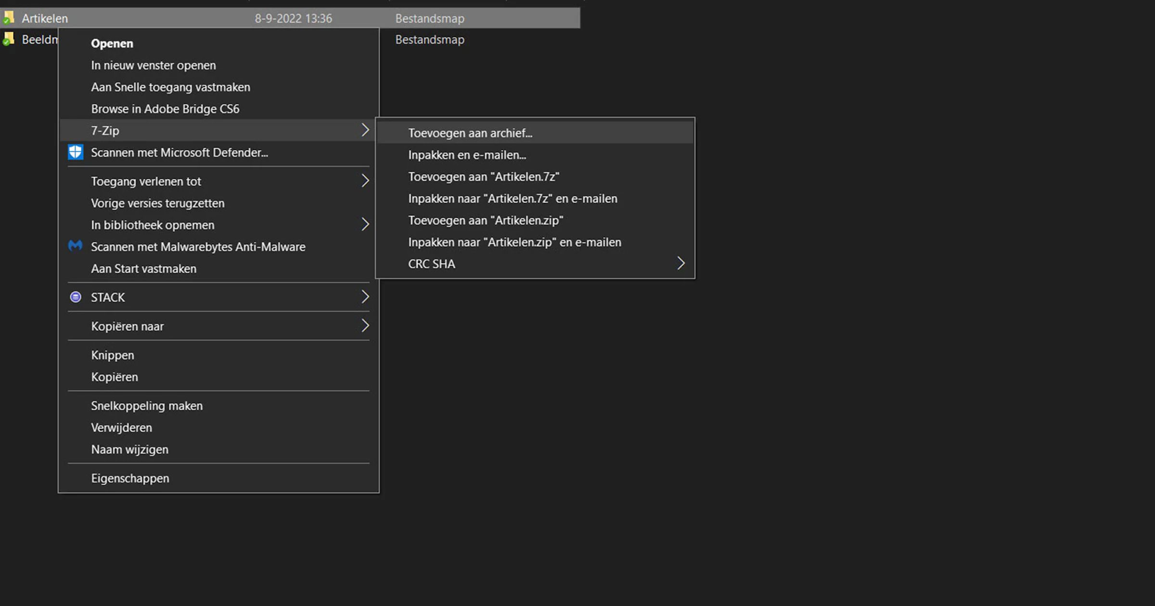The height and width of the screenshot is (606, 1155).
Task: Select Inpakken naar "Artikelen.zip" en e-mailen
Action: click(535, 242)
